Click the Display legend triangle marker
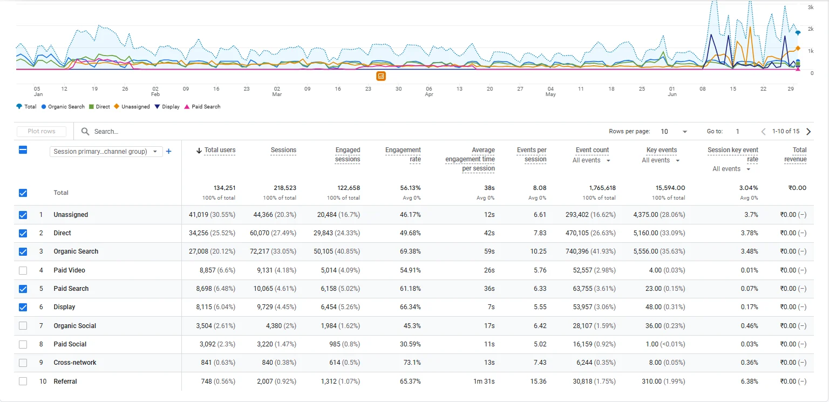 tap(158, 107)
